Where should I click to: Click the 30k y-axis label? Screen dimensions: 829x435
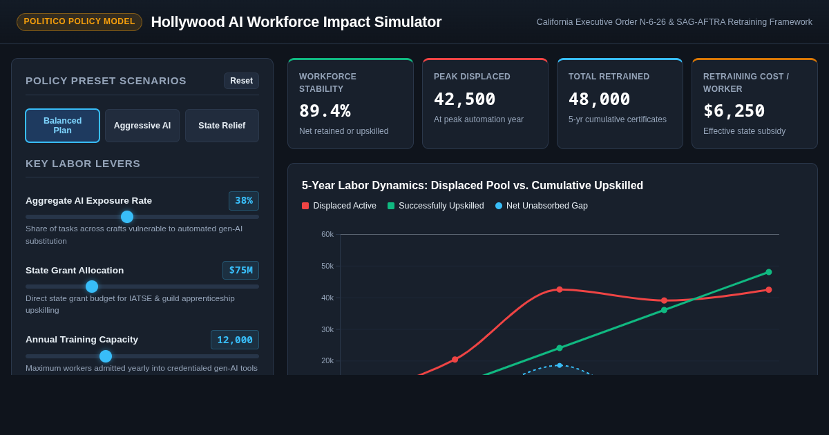point(327,329)
